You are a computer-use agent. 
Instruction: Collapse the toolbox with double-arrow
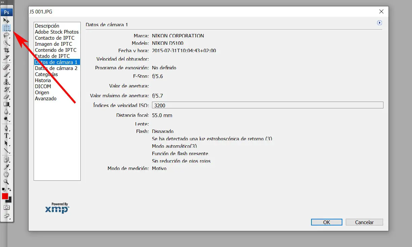coord(3,2)
